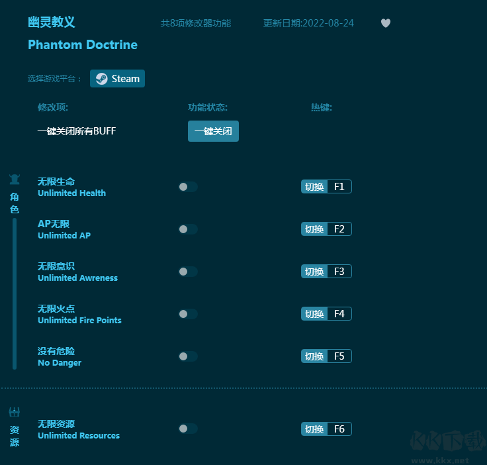Select the Steam platform button
The image size is (487, 465).
117,78
